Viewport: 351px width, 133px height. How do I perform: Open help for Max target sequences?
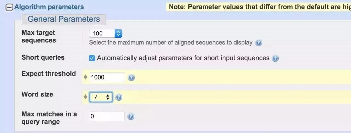(x=259, y=43)
